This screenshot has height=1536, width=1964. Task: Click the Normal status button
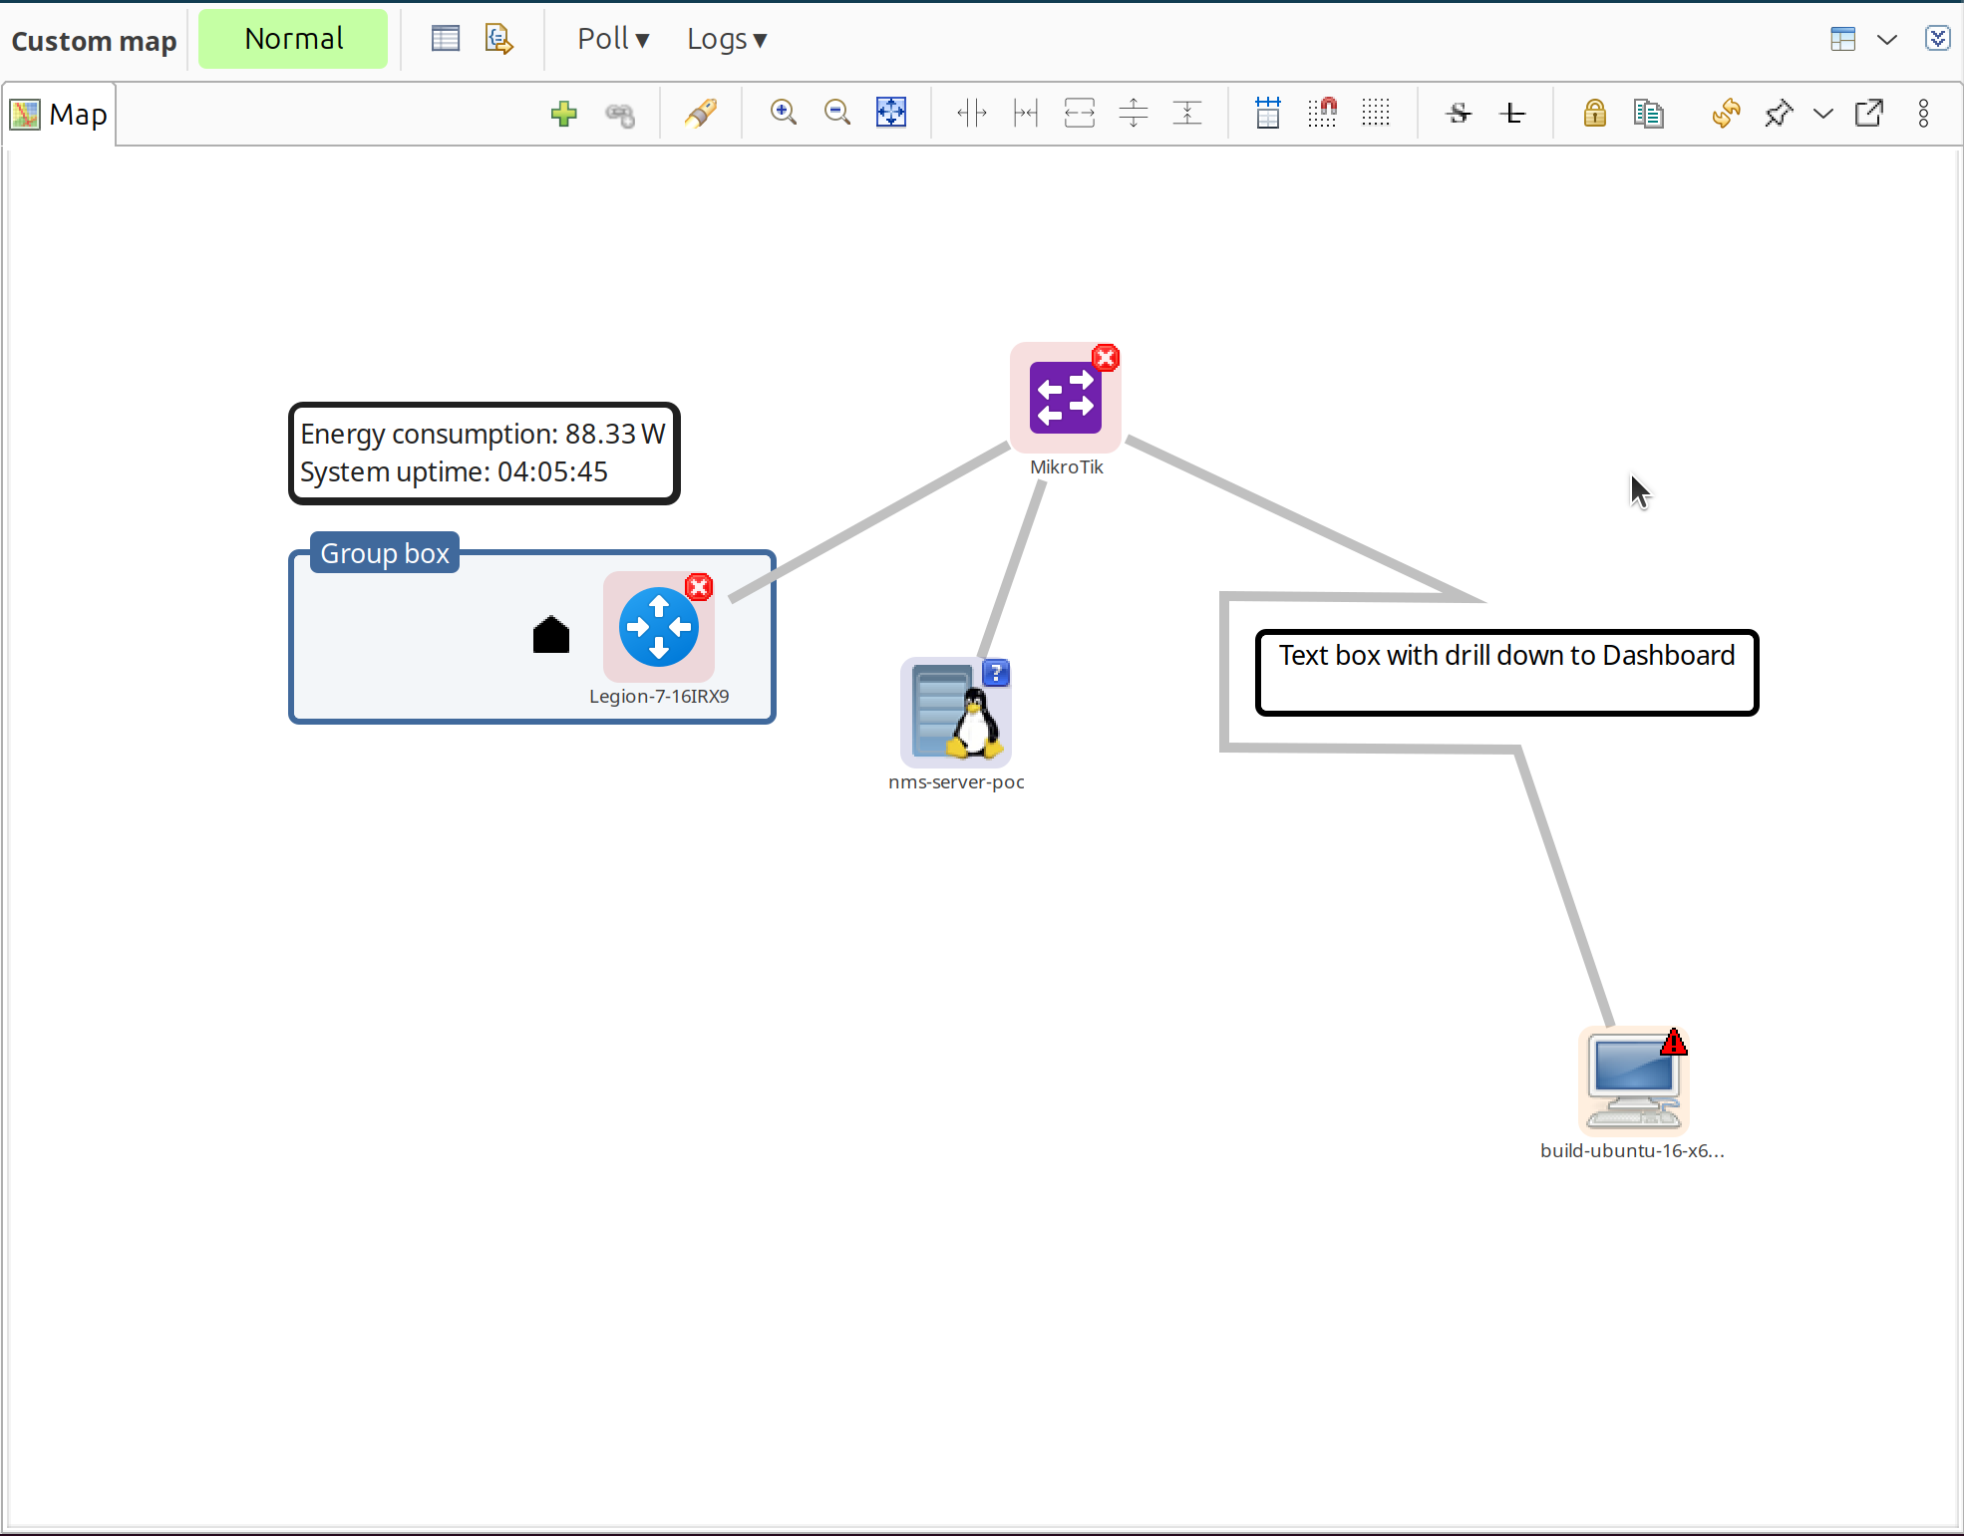coord(292,39)
